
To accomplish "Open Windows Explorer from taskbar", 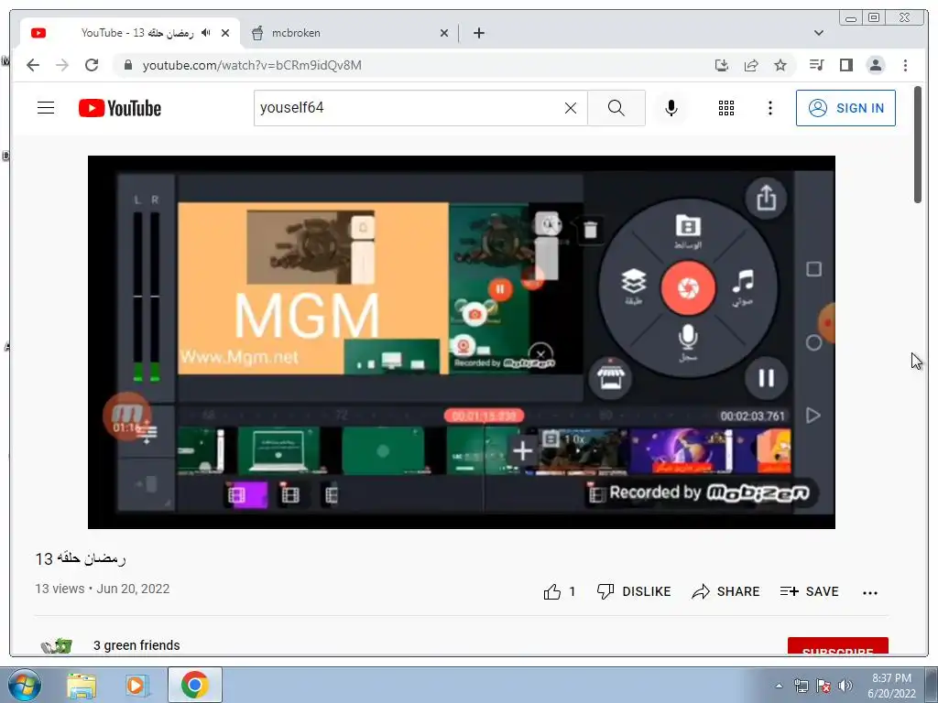I will click(x=82, y=685).
